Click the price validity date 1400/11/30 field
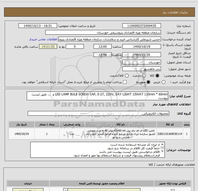Viewport: 198px width, 191px height. coord(141,55)
